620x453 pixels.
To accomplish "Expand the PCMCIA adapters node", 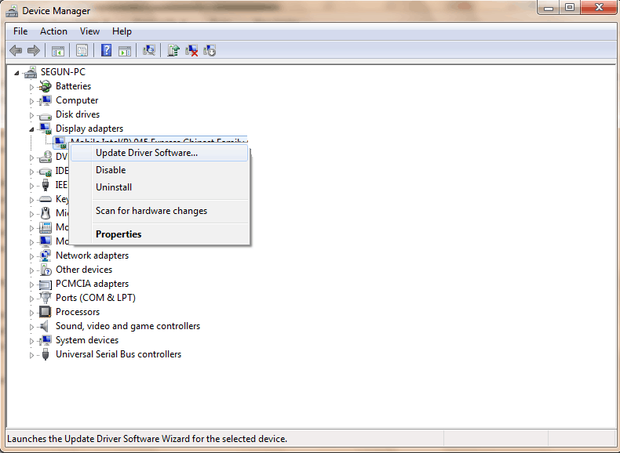I will [x=31, y=284].
